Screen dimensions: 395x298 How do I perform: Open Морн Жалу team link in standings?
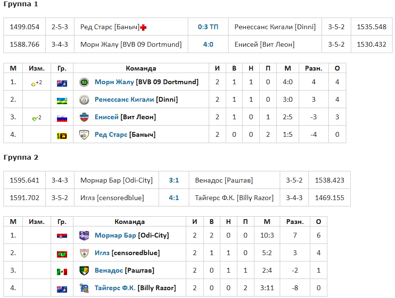coord(114,82)
